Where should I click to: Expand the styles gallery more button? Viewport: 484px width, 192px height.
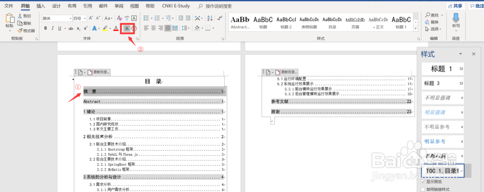coord(415,29)
